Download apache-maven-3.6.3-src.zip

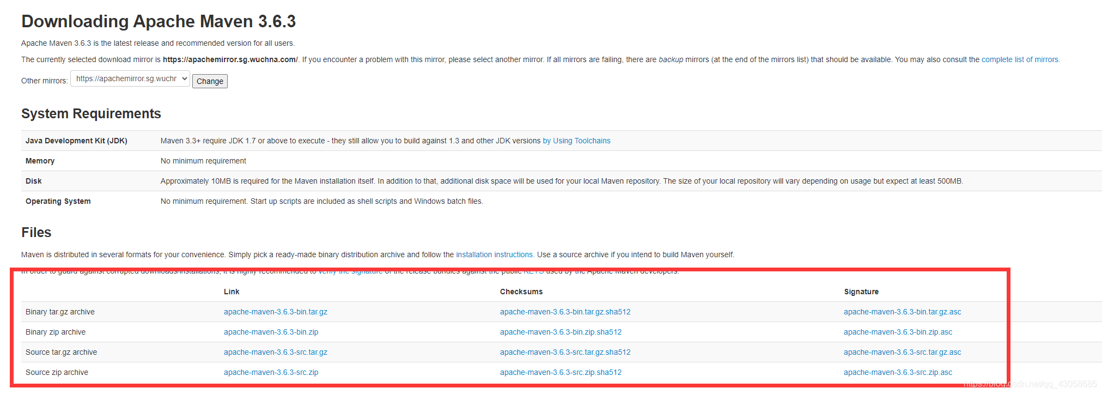click(x=271, y=372)
